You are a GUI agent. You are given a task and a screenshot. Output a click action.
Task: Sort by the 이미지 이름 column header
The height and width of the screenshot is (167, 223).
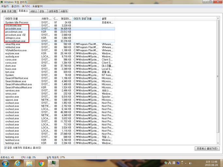[22, 19]
